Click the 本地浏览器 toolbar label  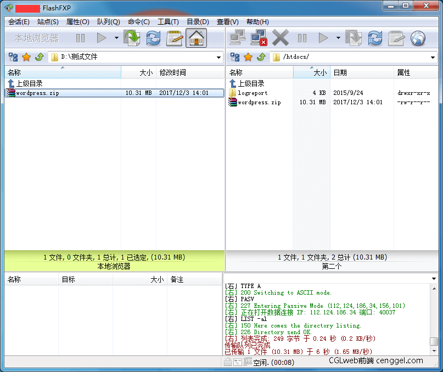pos(37,38)
